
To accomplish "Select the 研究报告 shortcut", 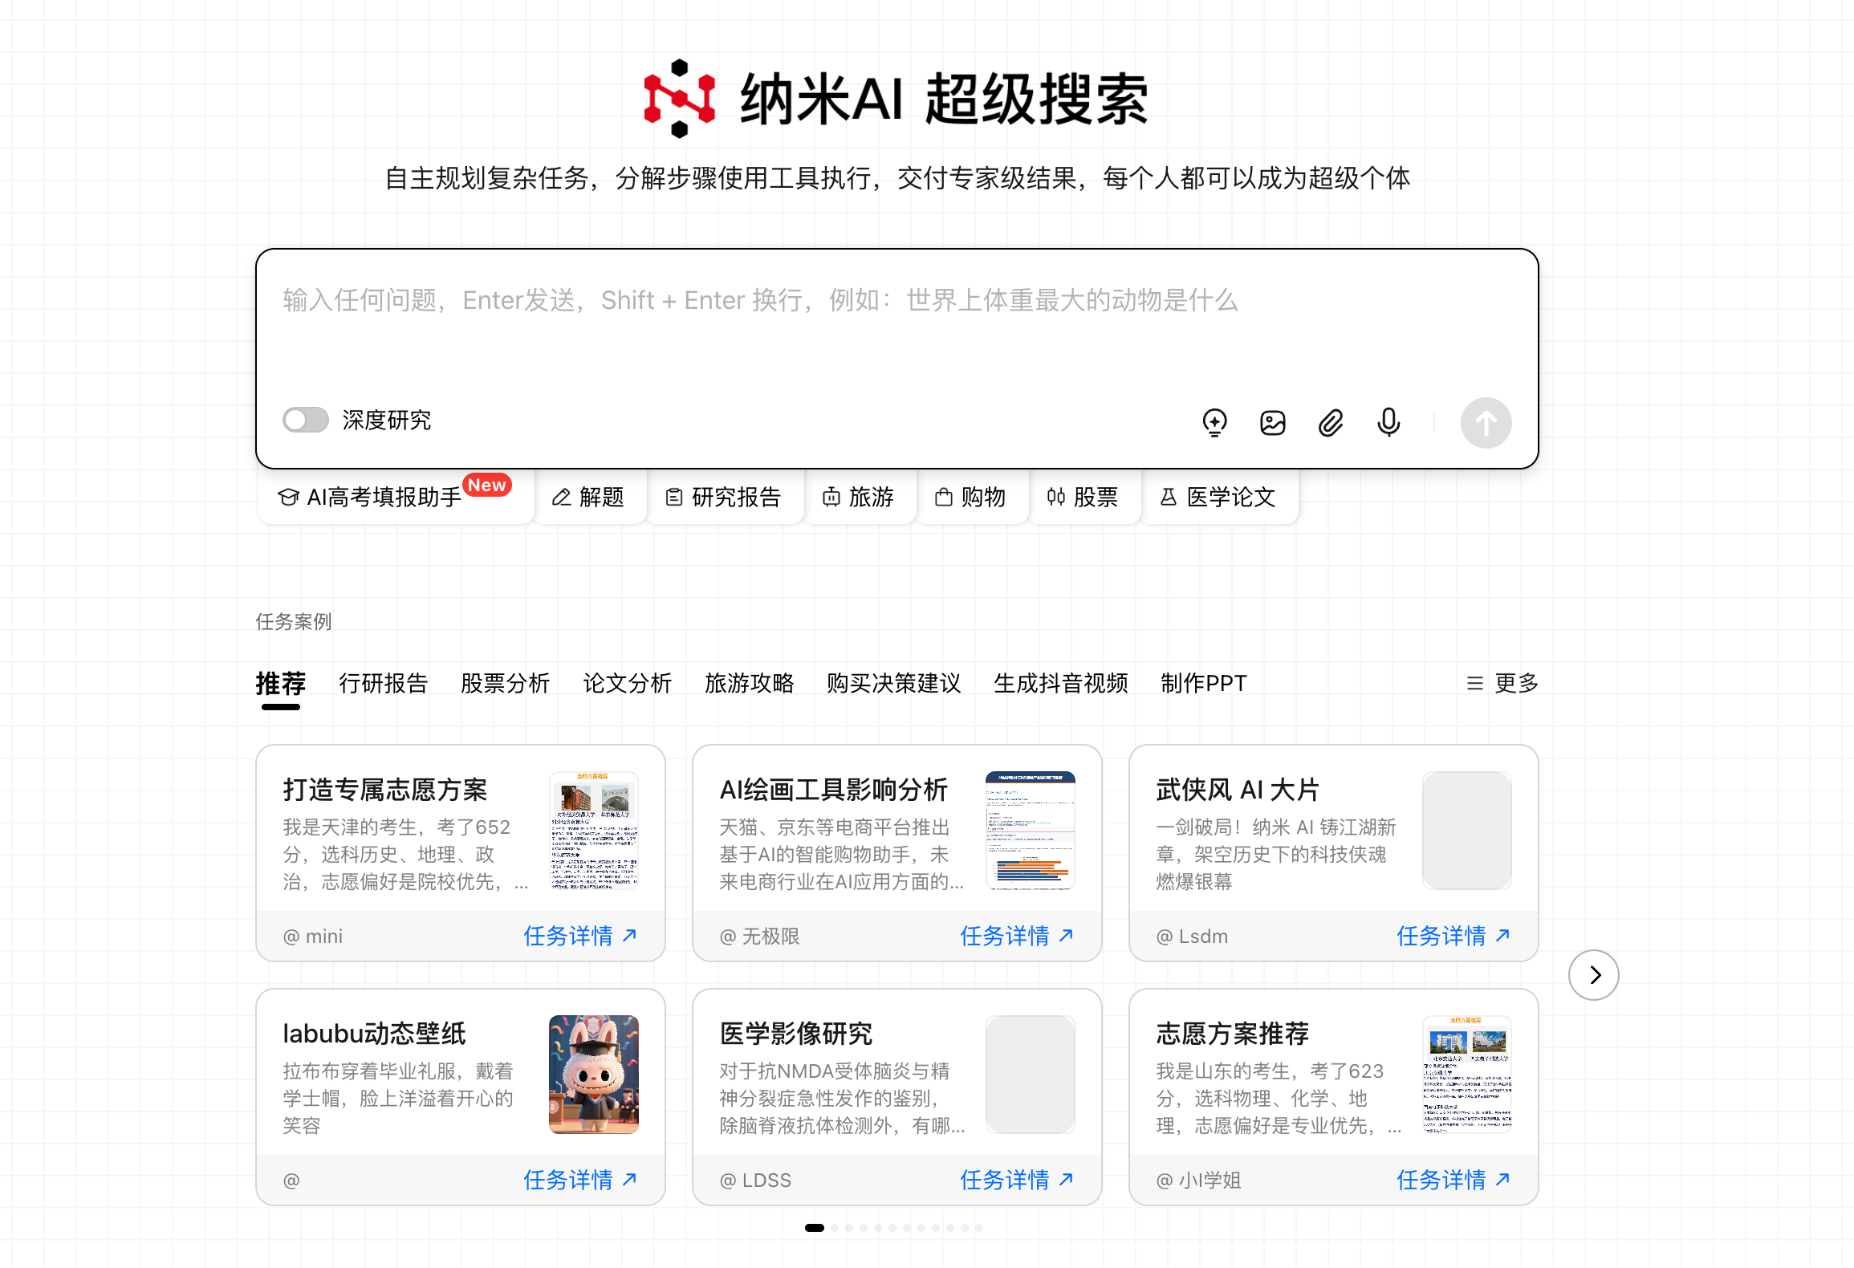I will click(723, 497).
